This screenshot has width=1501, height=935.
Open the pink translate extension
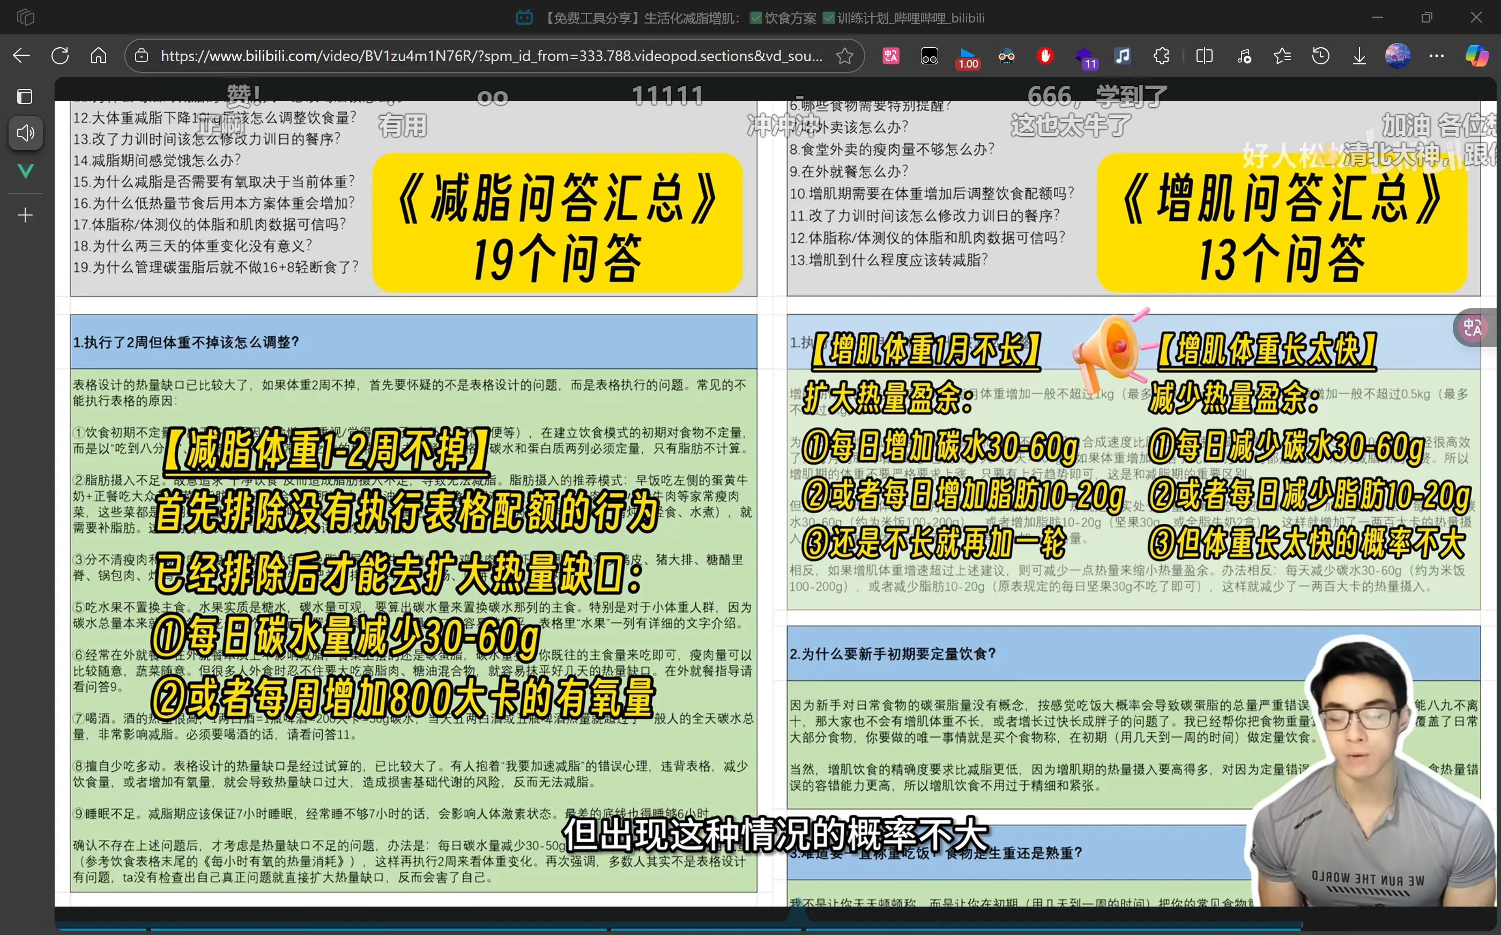(x=891, y=56)
